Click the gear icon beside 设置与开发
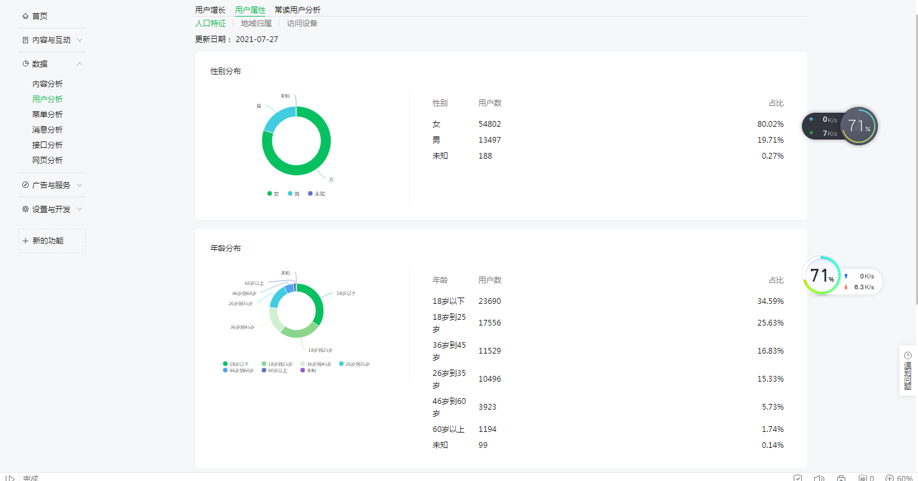Image resolution: width=918 pixels, height=481 pixels. 25,209
